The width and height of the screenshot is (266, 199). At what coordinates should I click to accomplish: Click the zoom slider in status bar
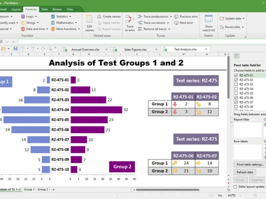click(x=255, y=195)
